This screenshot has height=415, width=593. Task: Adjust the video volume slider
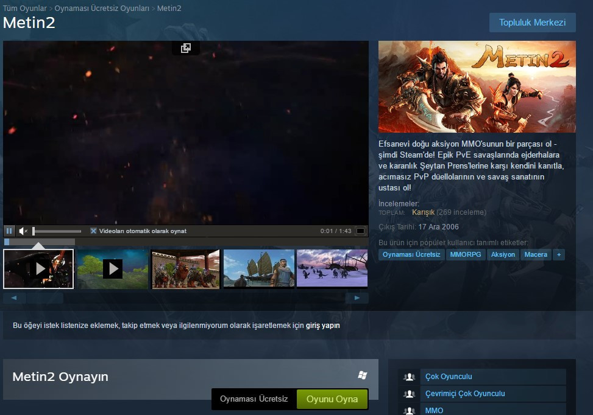(57, 231)
